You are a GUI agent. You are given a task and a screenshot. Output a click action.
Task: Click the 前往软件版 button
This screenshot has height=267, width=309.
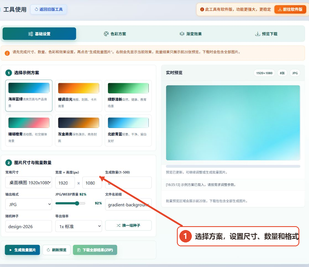click(x=290, y=9)
